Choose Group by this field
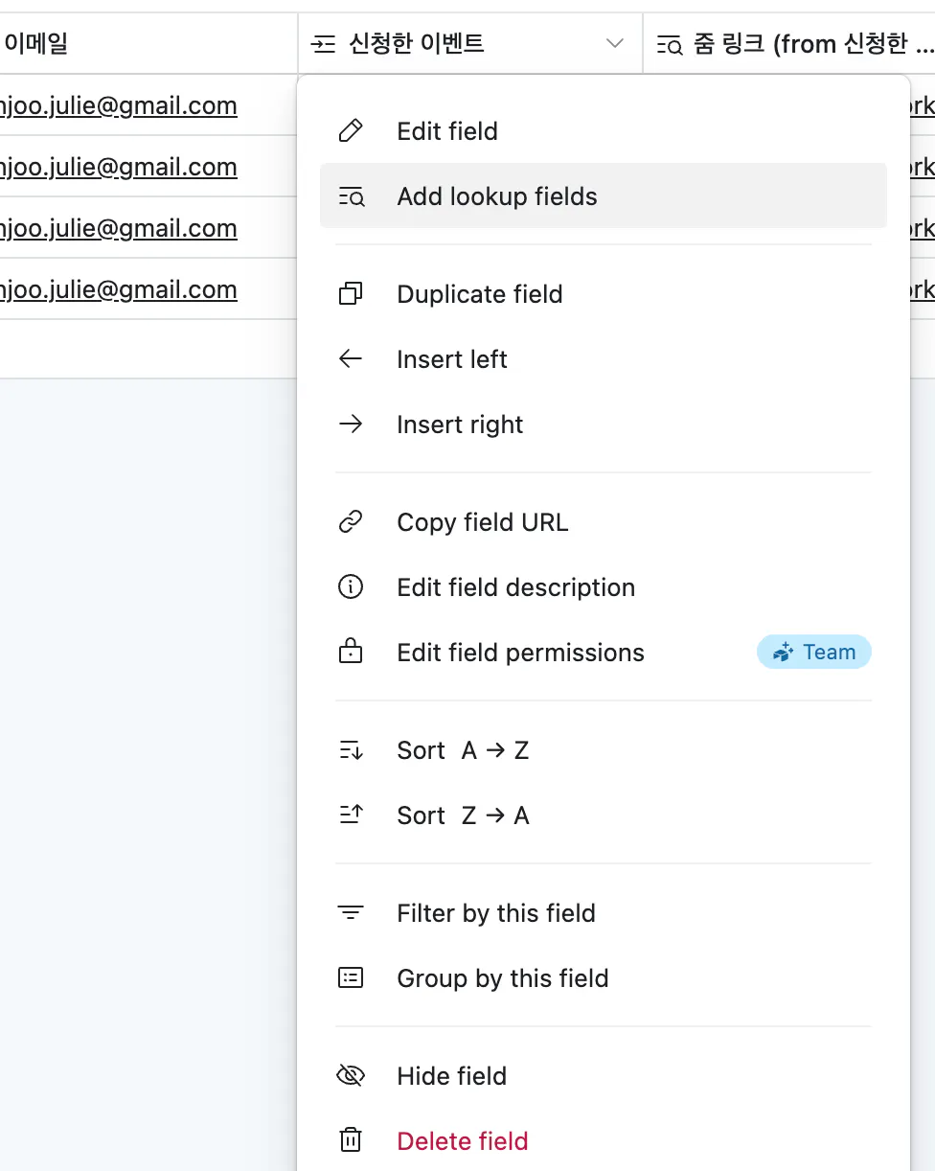935x1171 pixels. pyautogui.click(x=503, y=978)
